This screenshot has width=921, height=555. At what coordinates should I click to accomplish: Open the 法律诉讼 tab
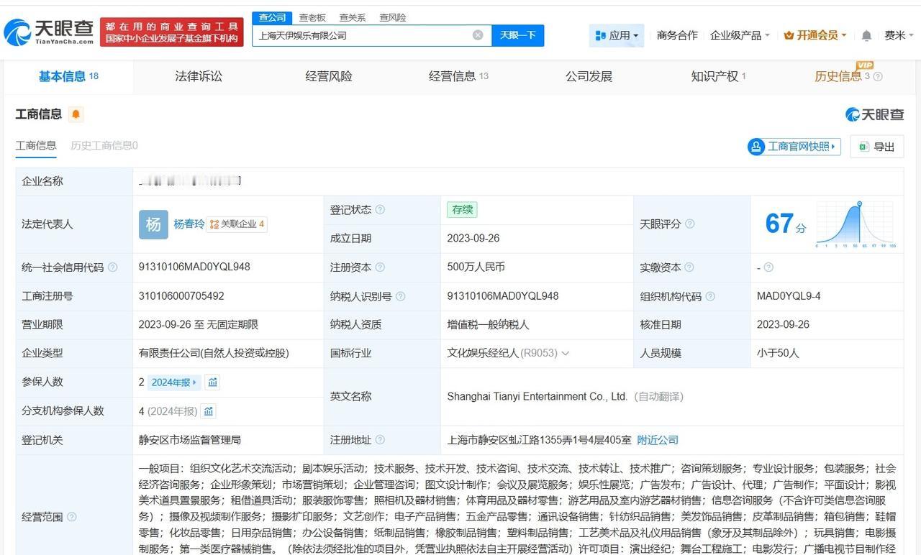tap(198, 75)
